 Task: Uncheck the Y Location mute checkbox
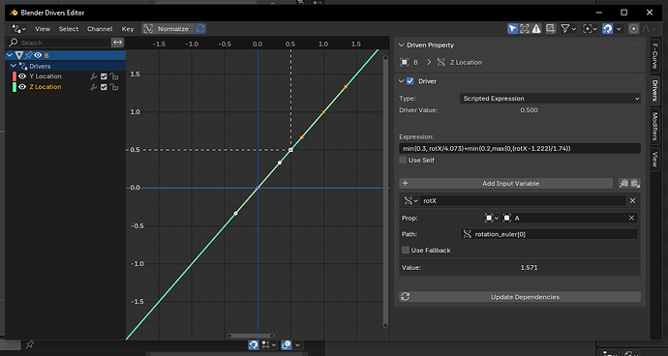(x=104, y=76)
